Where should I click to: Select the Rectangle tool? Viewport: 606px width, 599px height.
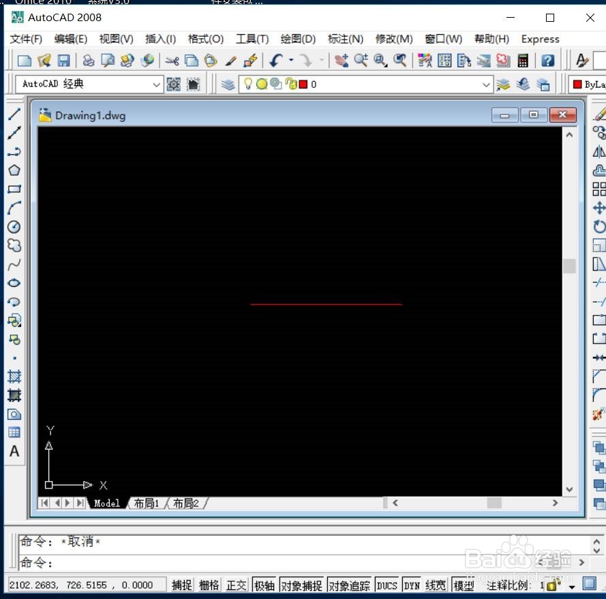pyautogui.click(x=14, y=189)
